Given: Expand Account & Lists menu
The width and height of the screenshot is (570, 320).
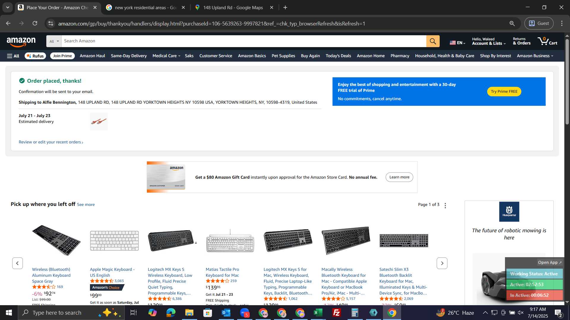Looking at the screenshot, I should click(489, 41).
